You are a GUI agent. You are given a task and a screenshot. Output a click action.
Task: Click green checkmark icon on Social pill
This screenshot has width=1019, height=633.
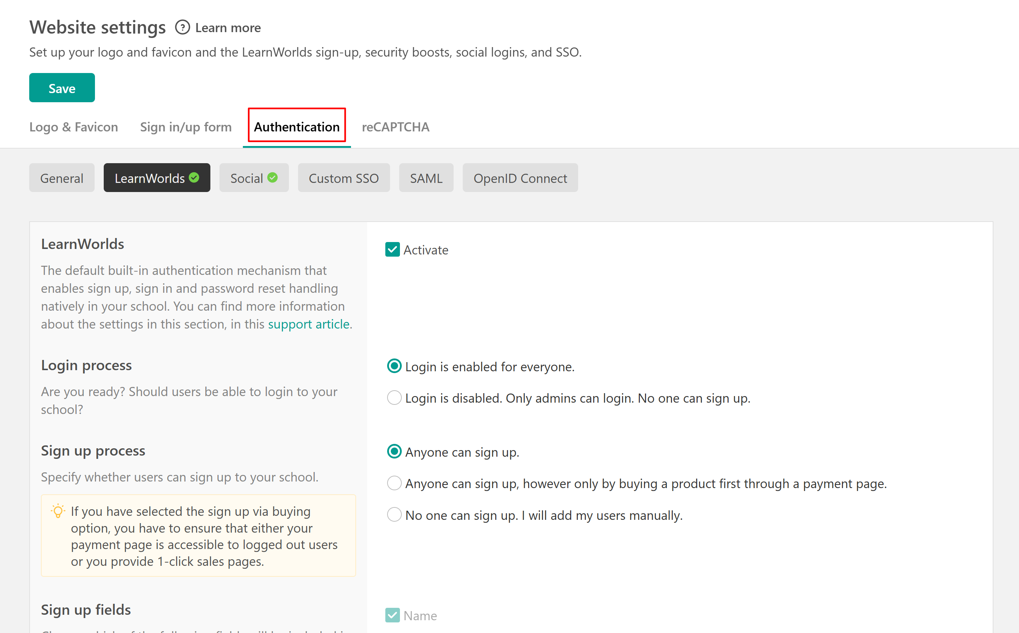pyautogui.click(x=273, y=177)
